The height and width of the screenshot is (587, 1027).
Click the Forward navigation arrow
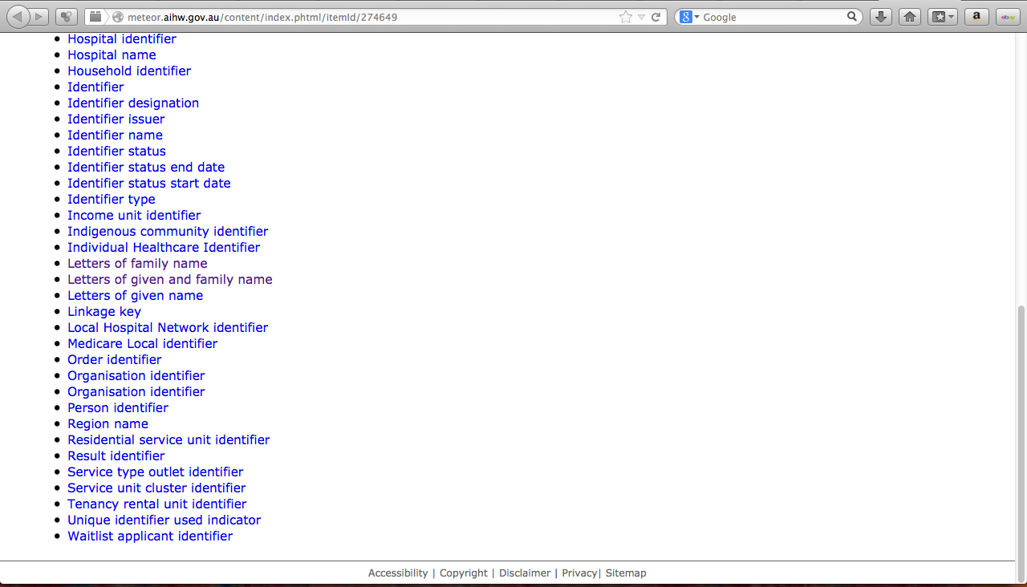pyautogui.click(x=39, y=16)
